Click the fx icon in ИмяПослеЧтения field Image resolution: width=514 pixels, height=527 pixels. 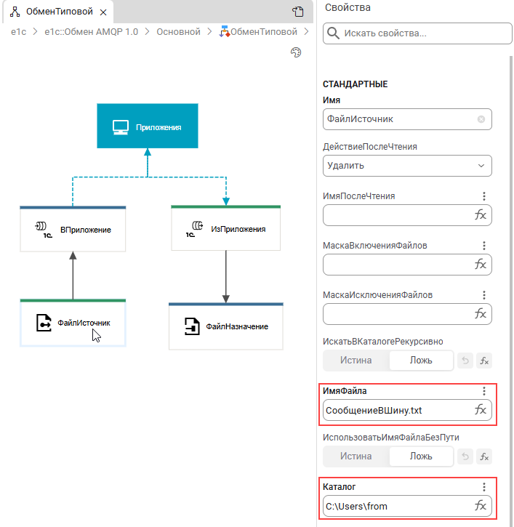coord(481,215)
